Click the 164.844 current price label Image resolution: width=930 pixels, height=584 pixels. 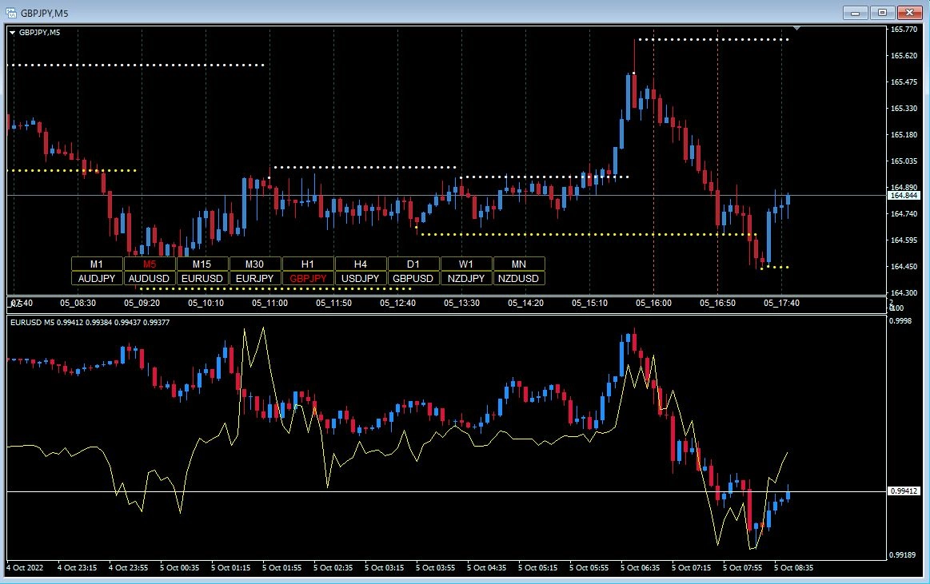click(904, 195)
